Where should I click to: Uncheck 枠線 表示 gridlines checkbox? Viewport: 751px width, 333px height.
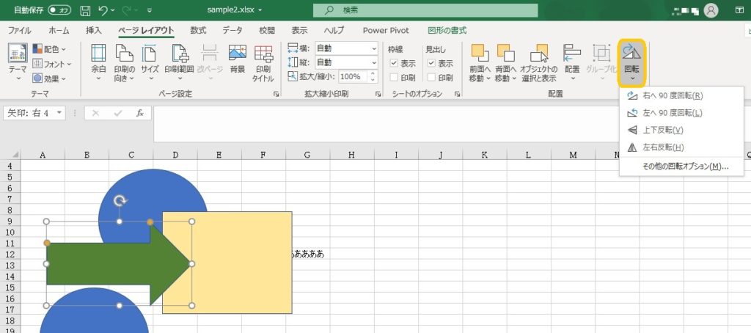pos(395,63)
